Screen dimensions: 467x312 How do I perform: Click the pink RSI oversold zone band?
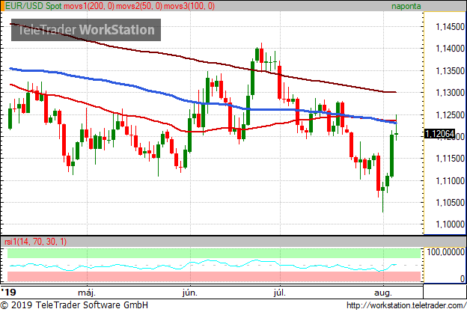tap(214, 277)
